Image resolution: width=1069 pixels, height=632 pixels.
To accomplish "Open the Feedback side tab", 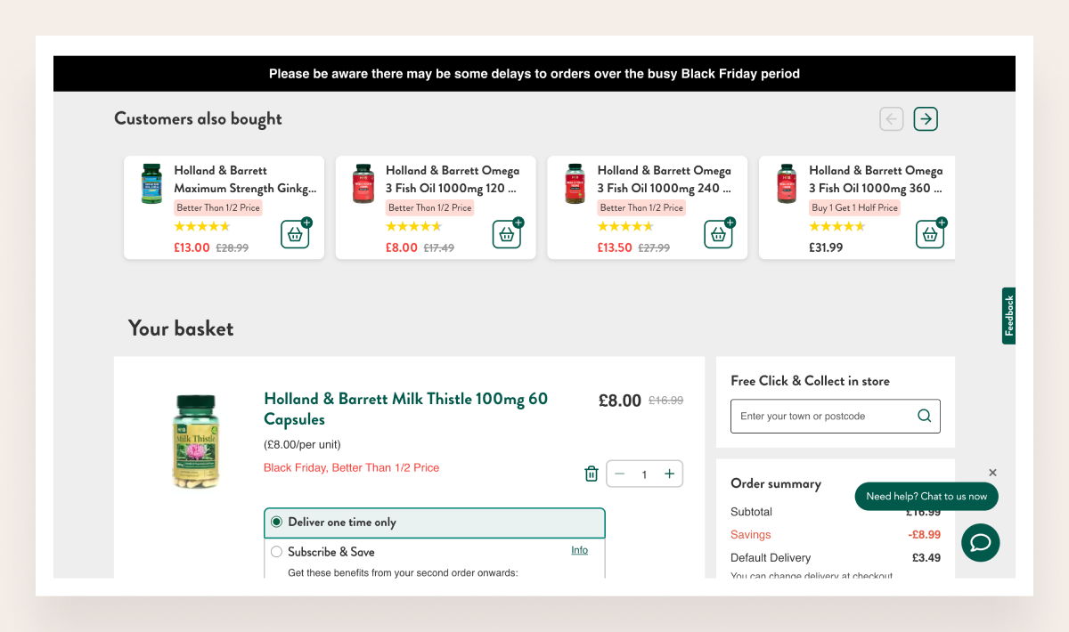I will click(x=1008, y=316).
